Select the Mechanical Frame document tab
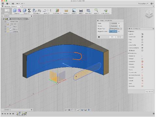The width and height of the screenshot is (157, 117). pos(11,6)
